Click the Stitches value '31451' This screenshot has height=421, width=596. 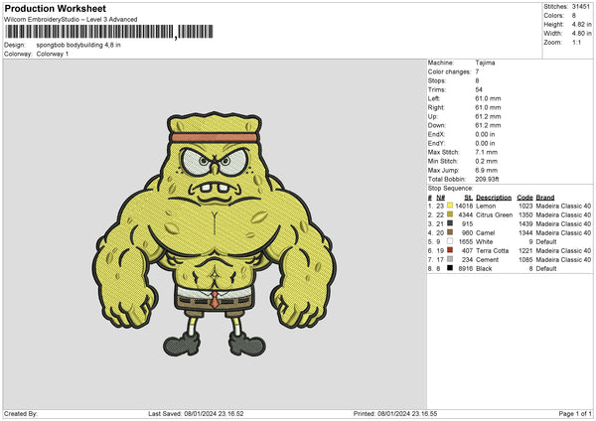coord(581,7)
